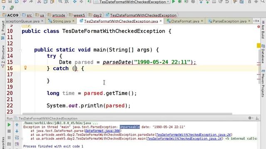Open the Structure tool window
Screen dimensions: 266x149
coord(3,56)
